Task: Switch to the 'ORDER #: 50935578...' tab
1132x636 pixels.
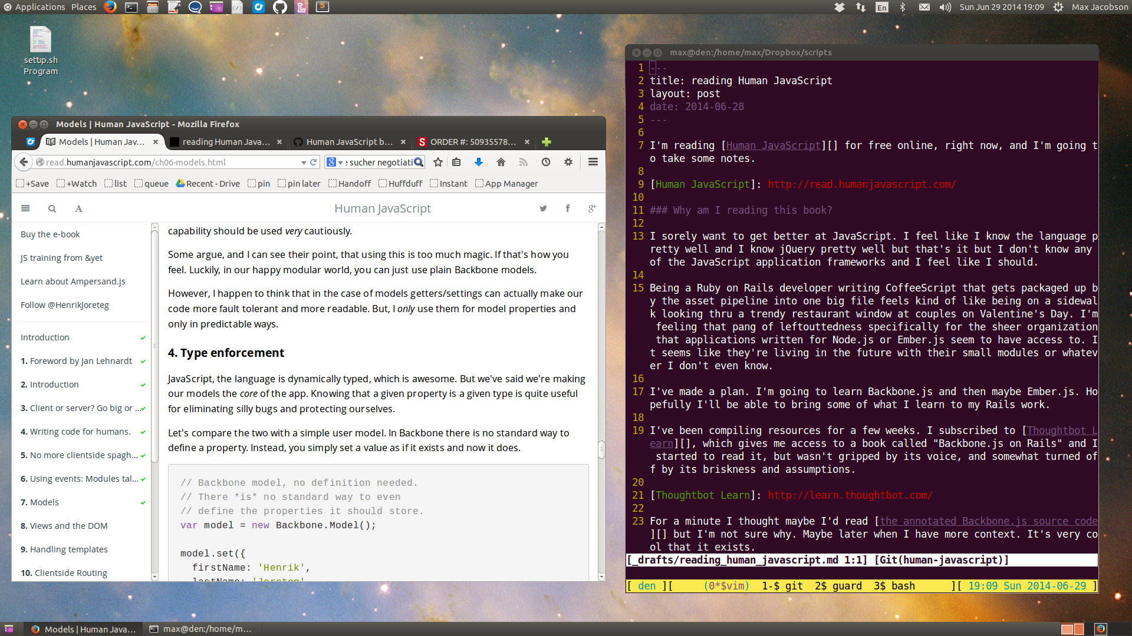Action: 473,142
